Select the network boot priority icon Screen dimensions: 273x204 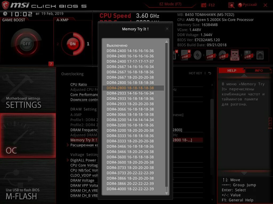click(260, 55)
